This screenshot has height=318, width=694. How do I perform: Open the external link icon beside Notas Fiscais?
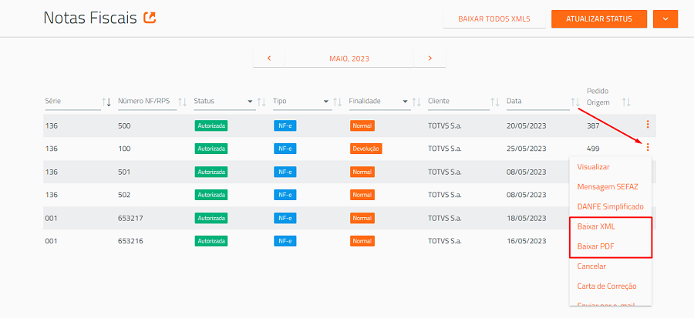[150, 18]
